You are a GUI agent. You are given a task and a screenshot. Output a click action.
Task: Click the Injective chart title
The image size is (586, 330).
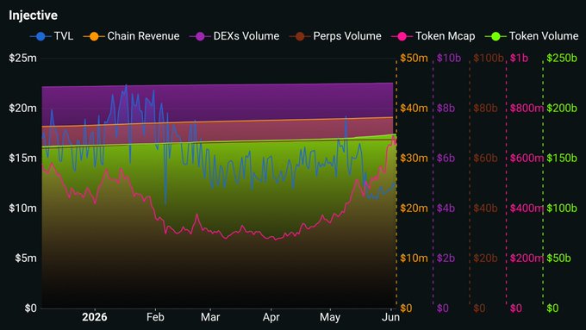coord(34,16)
